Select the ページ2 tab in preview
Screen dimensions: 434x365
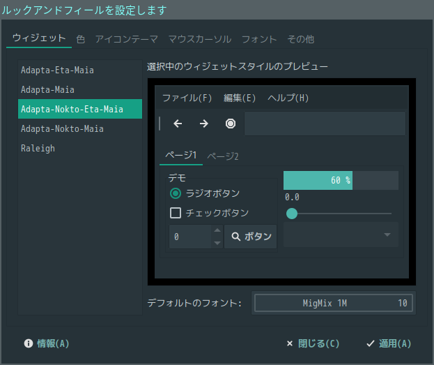(223, 156)
